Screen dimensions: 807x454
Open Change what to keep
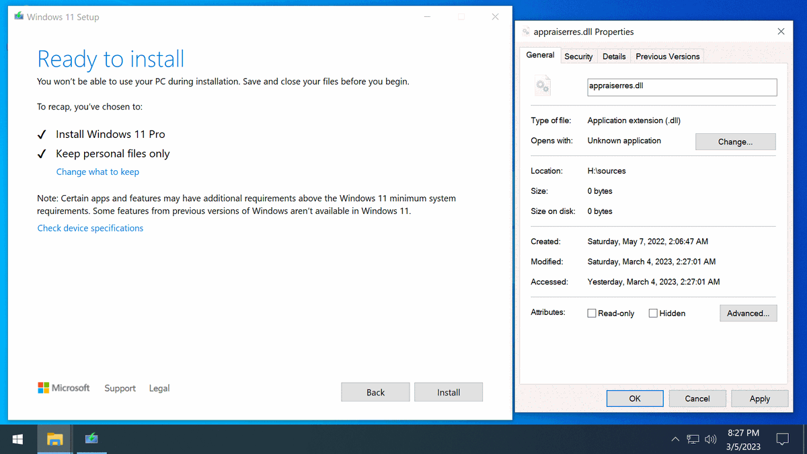(98, 172)
